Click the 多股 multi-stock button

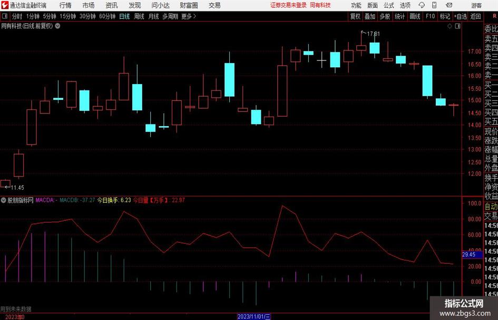tap(385, 16)
